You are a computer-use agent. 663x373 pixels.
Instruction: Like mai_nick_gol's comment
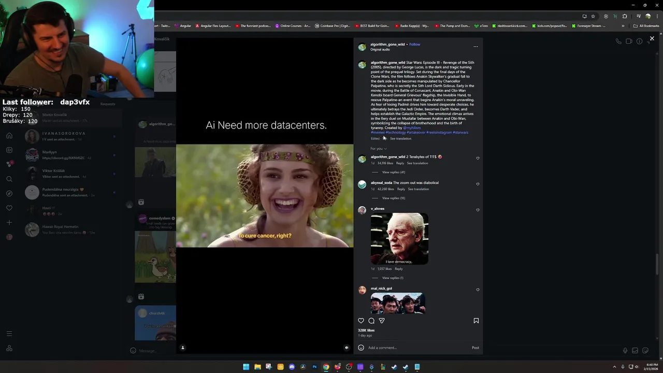(478, 290)
